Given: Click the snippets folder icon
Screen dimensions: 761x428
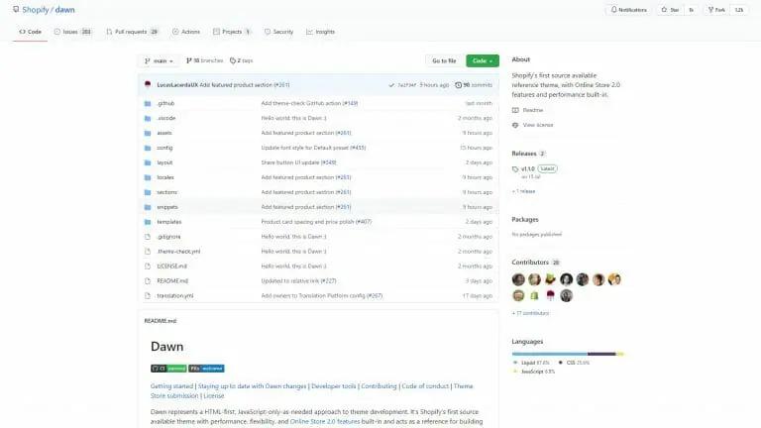Looking at the screenshot, I should tap(148, 207).
